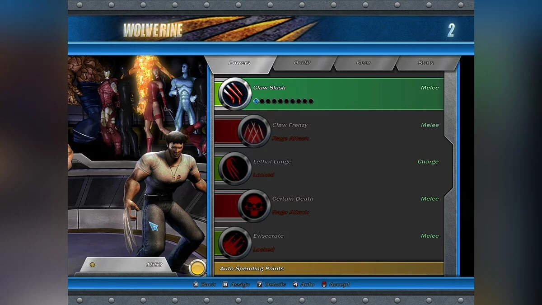Click the Back button label
The width and height of the screenshot is (542, 305).
point(208,285)
